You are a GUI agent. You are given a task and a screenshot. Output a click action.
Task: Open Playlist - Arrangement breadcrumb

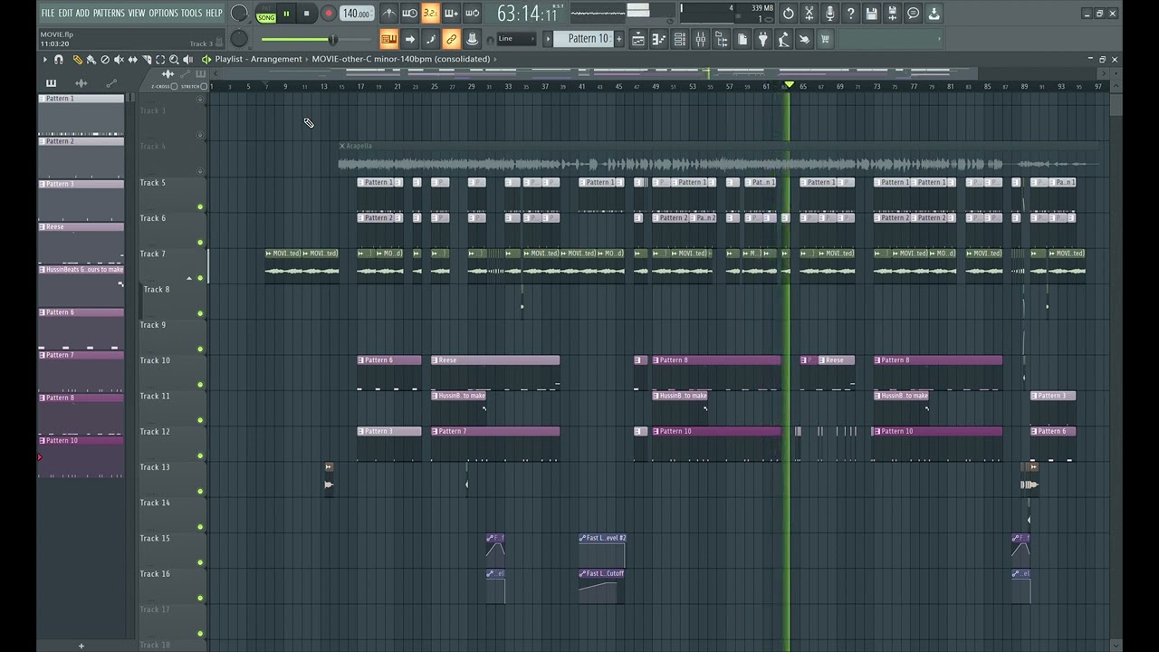point(258,59)
